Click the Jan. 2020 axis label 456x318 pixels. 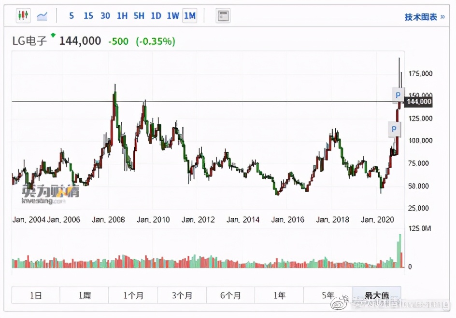[x=377, y=219]
